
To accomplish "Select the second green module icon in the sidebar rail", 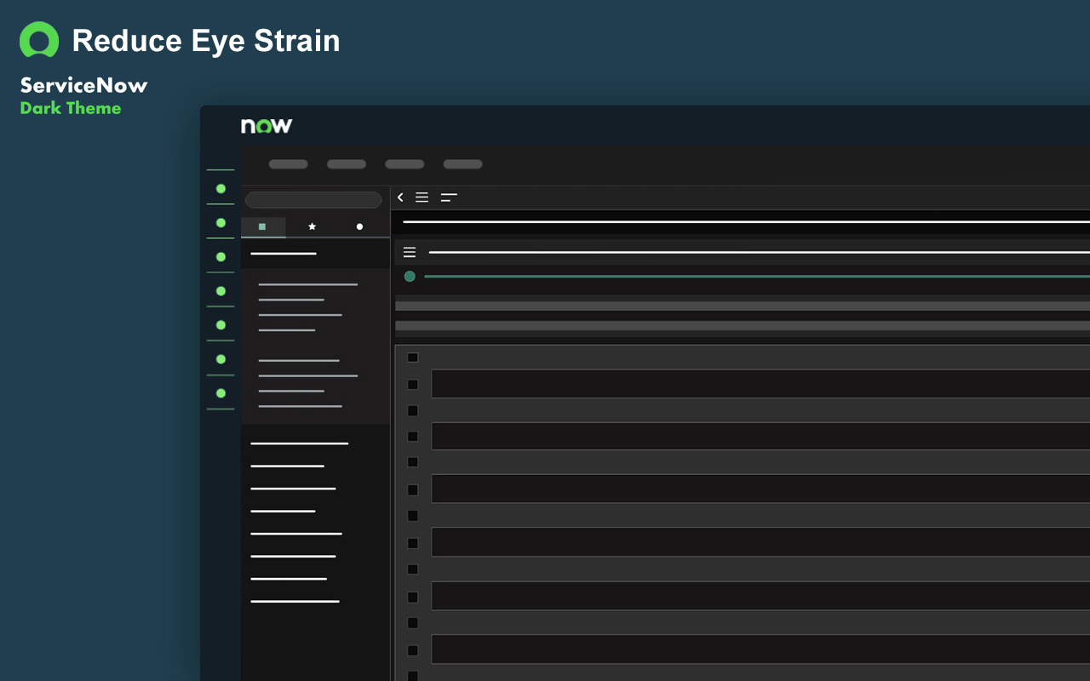I will 221,222.
